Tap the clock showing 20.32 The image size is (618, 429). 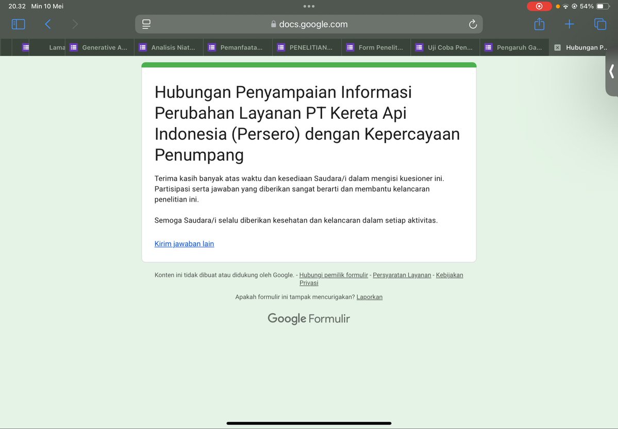click(x=17, y=6)
